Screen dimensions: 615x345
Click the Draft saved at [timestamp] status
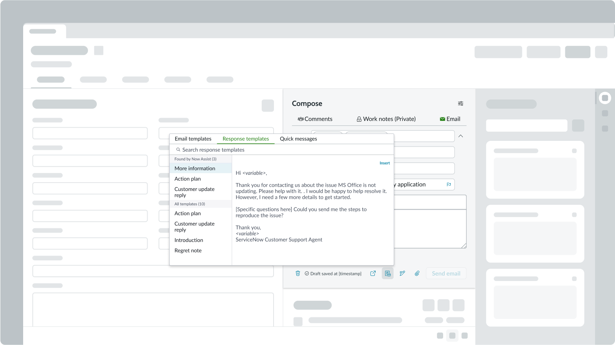click(x=333, y=273)
